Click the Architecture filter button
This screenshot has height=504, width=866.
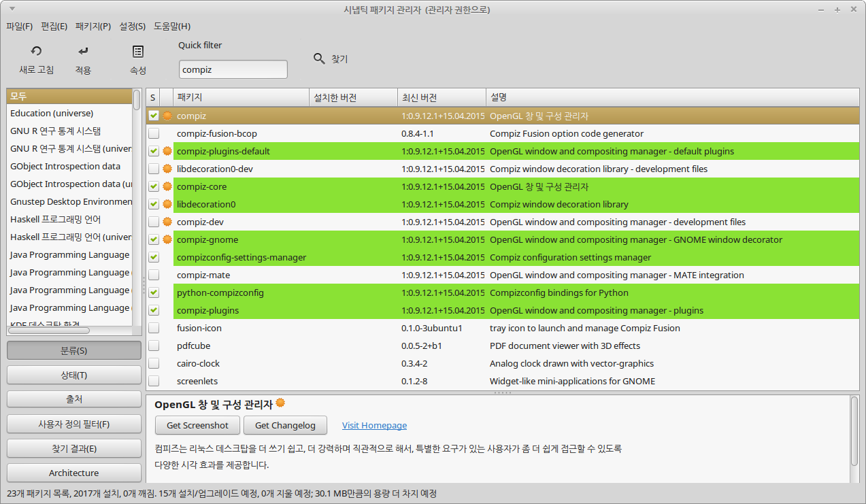[x=74, y=473]
